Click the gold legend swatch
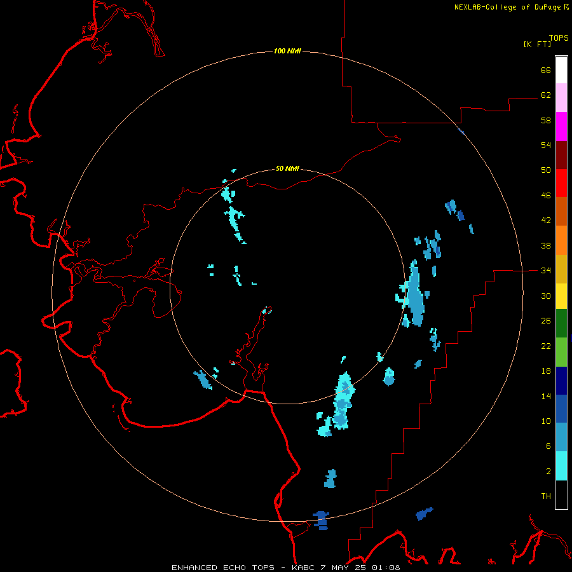 click(561, 269)
